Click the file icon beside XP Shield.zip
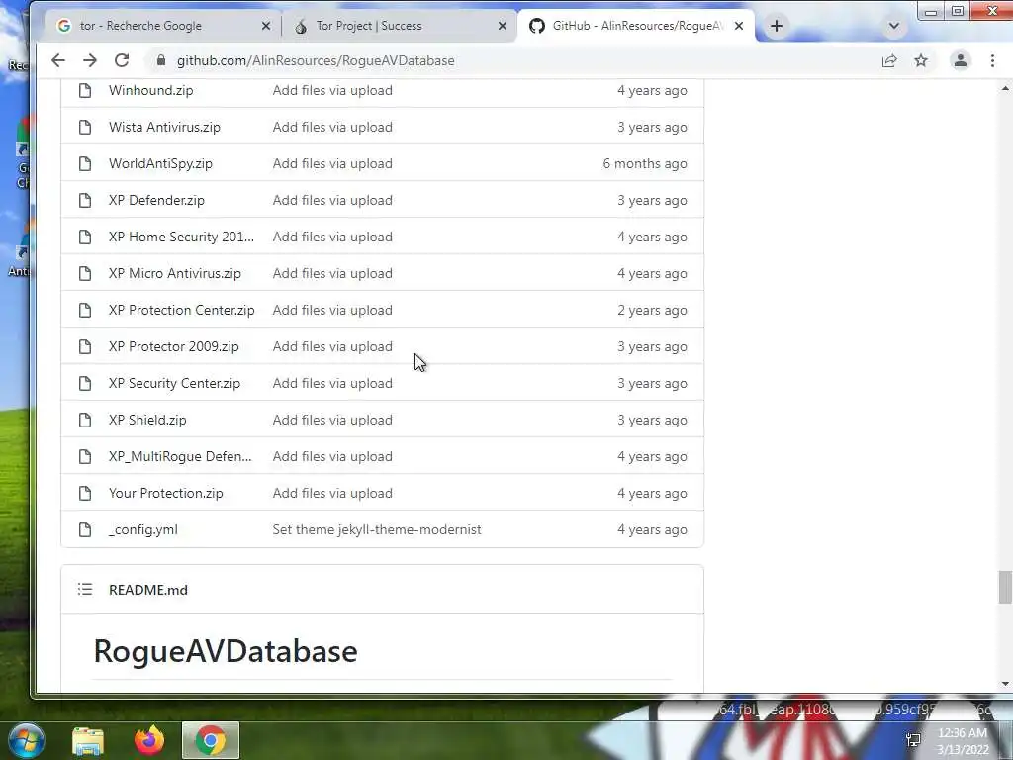 pyautogui.click(x=85, y=420)
